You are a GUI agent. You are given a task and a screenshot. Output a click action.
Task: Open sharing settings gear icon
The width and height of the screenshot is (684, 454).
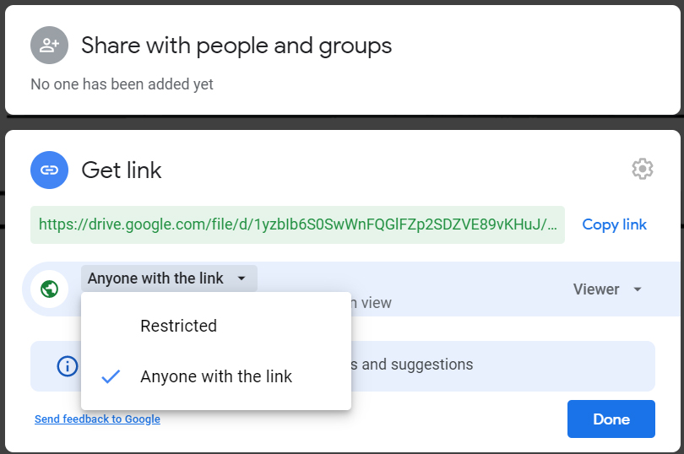643,169
